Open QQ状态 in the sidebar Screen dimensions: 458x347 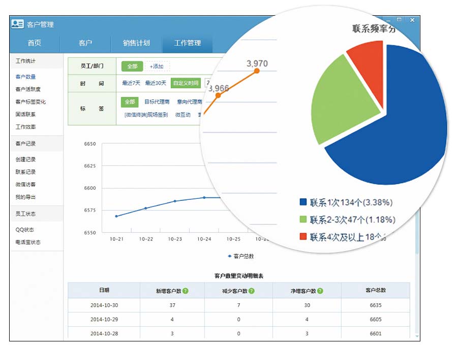click(x=25, y=230)
